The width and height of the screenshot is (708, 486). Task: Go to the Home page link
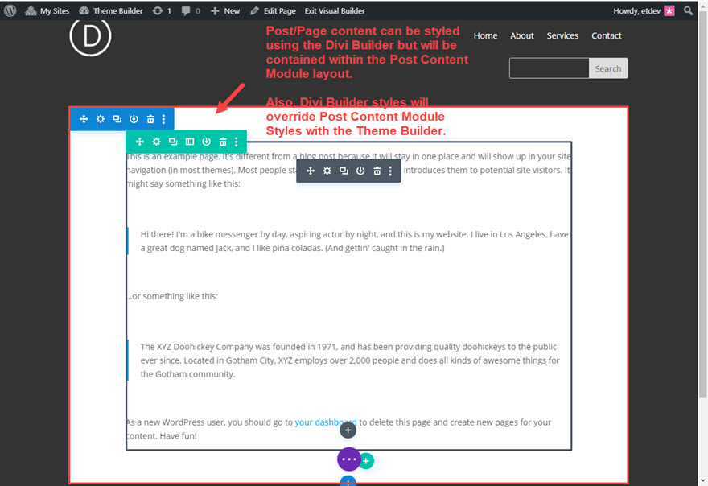(x=485, y=35)
